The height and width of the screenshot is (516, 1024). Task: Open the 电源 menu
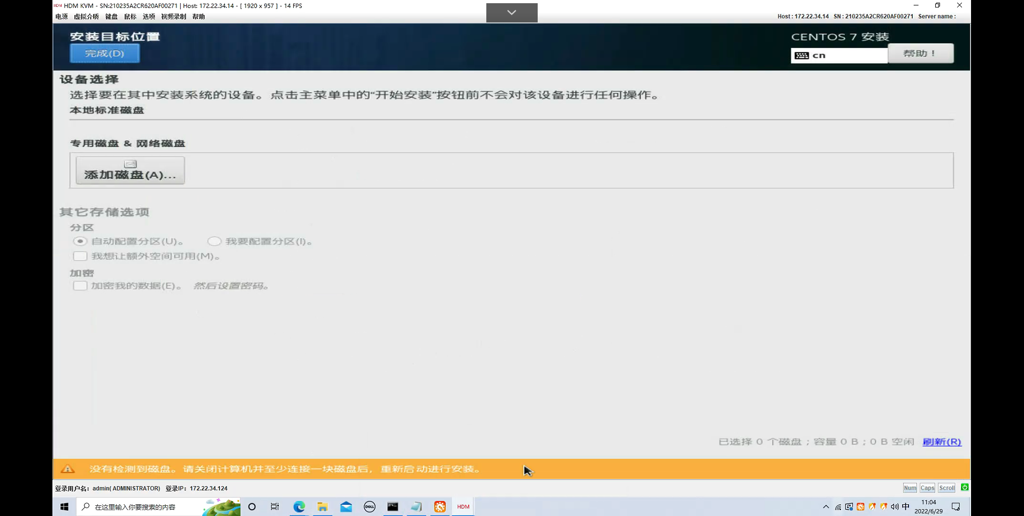pyautogui.click(x=62, y=17)
